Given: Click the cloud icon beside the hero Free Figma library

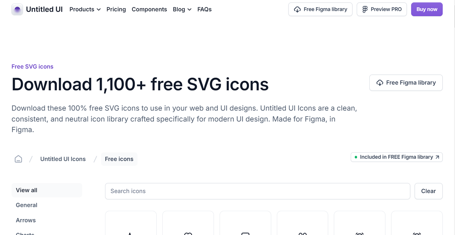Looking at the screenshot, I should coord(380,83).
